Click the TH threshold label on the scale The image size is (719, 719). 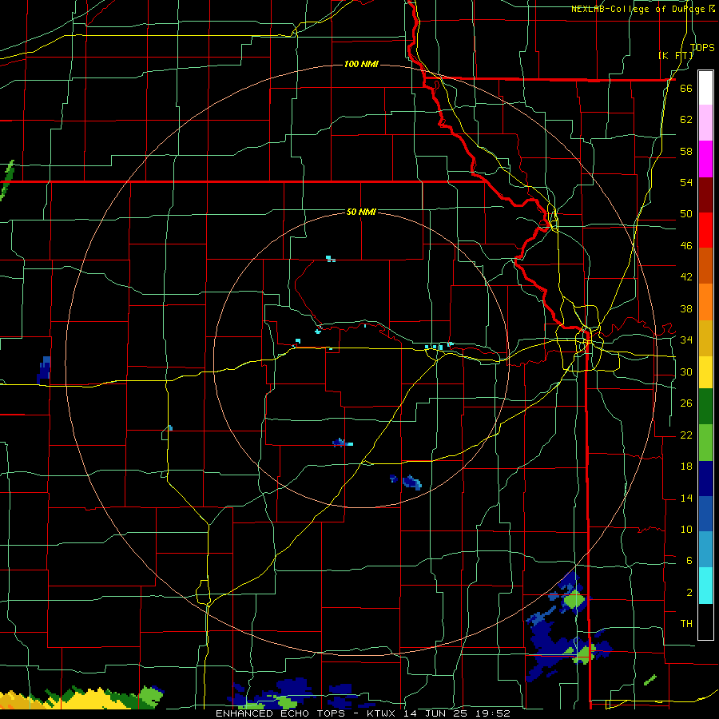(686, 623)
